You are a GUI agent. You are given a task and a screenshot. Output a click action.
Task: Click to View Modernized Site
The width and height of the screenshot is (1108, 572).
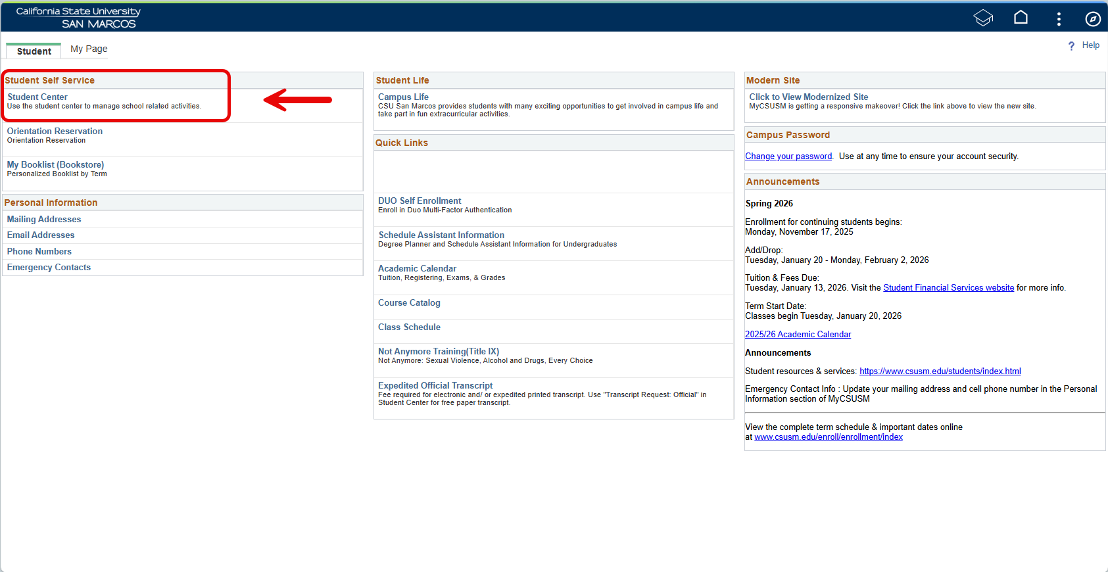click(x=808, y=97)
